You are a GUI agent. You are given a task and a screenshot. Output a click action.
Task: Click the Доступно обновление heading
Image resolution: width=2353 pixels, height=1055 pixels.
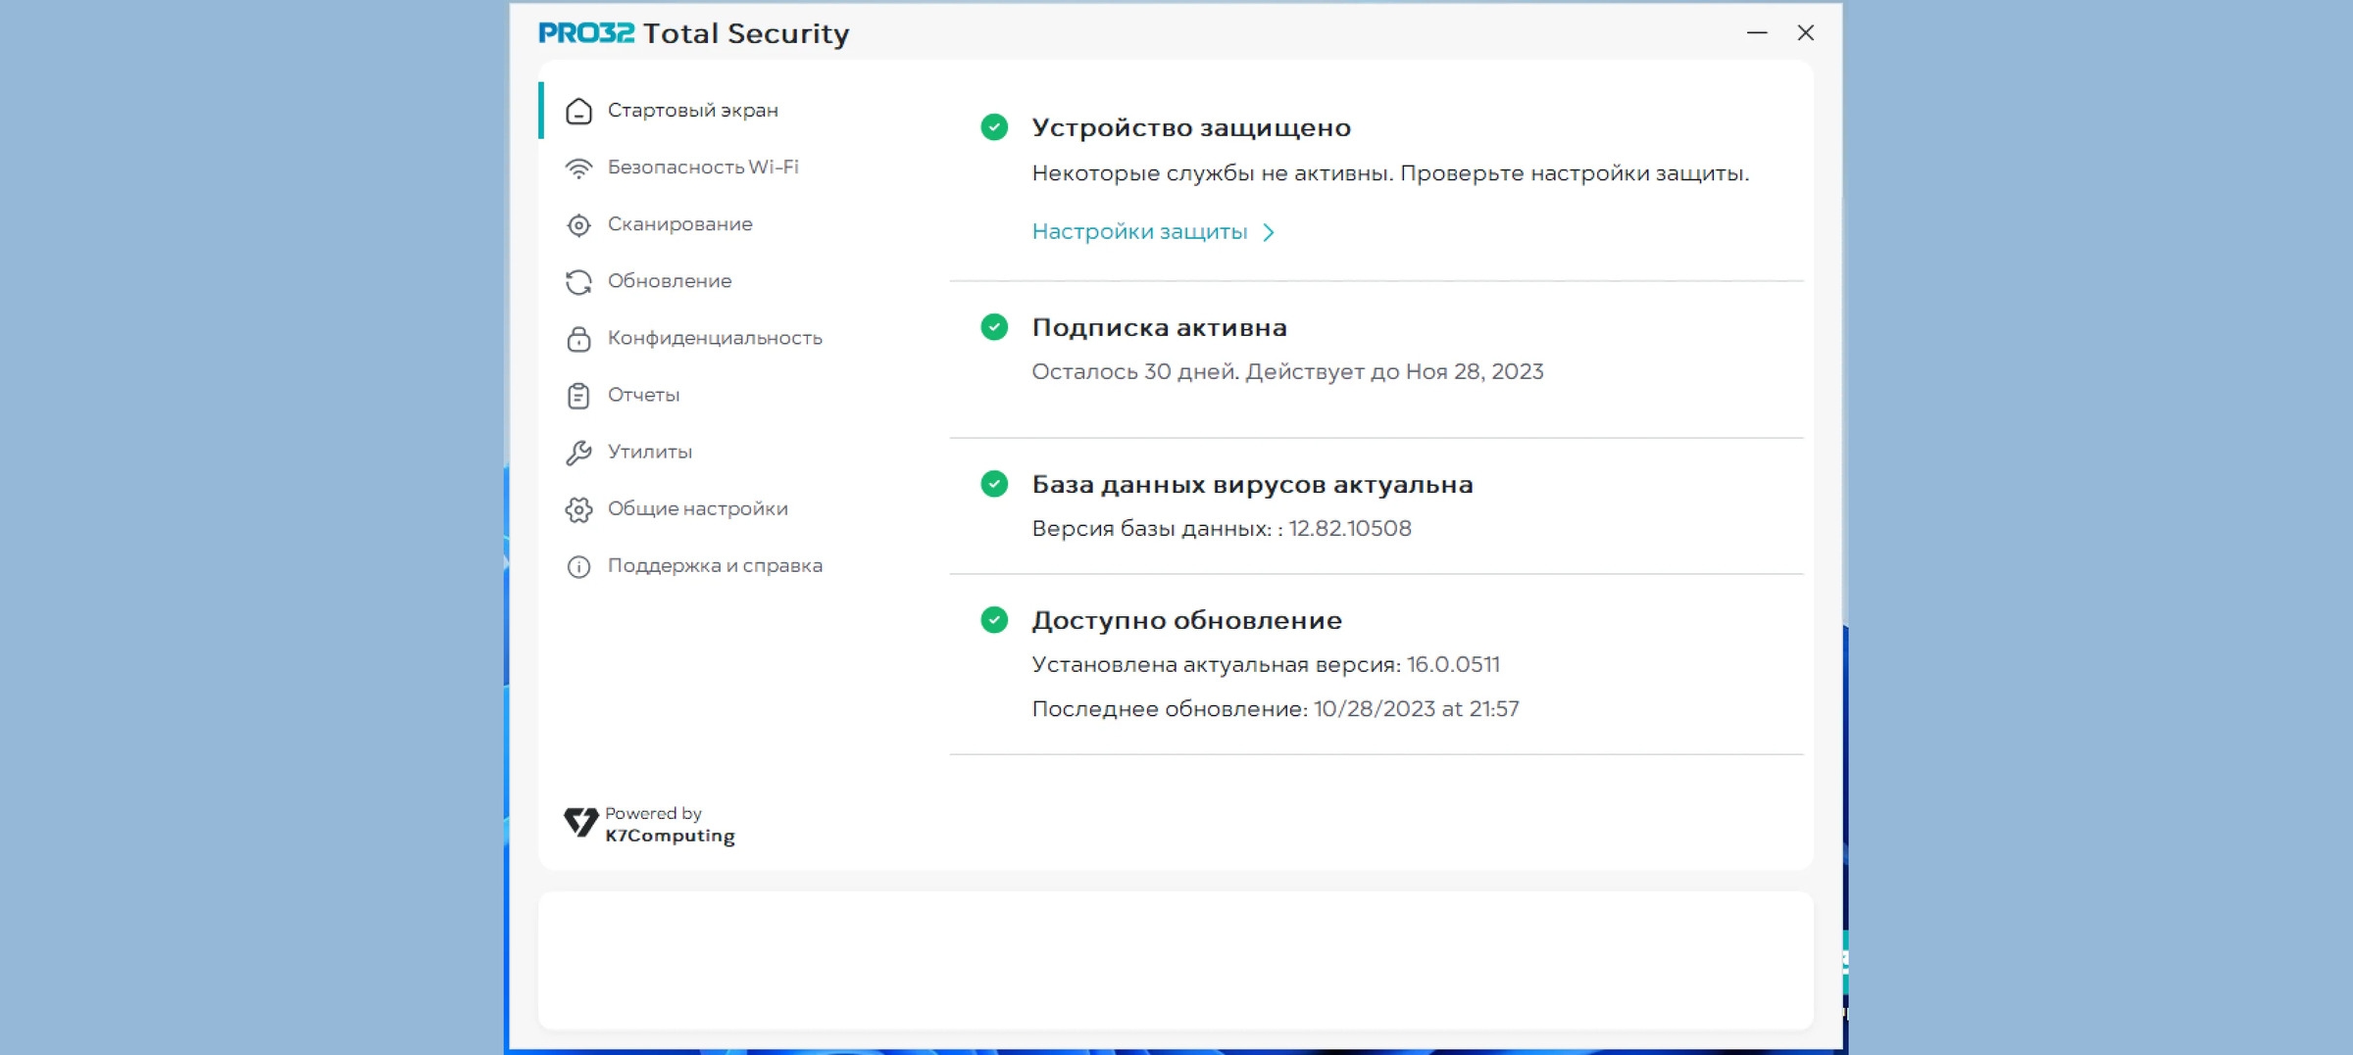(1186, 620)
